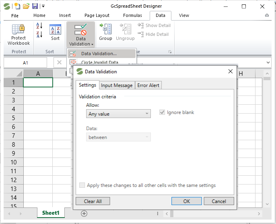The image size is (276, 224).
Task: Select Data Validation... menu entry
Action: pyautogui.click(x=99, y=54)
